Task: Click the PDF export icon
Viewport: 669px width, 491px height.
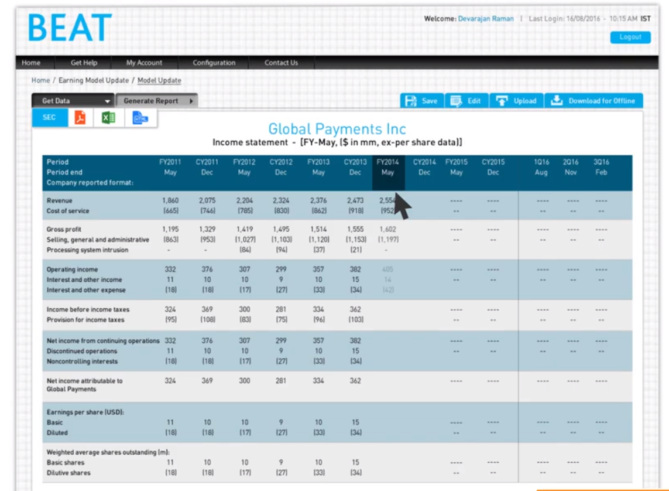Action: [80, 117]
